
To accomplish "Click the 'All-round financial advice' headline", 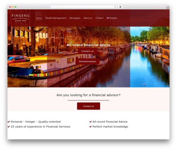I will pos(88,45).
